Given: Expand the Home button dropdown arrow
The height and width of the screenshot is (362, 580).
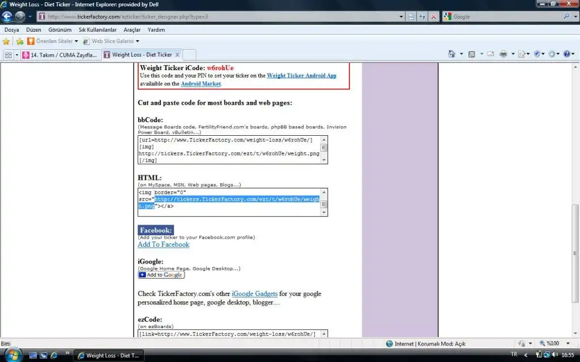Looking at the screenshot, I should [461, 54].
